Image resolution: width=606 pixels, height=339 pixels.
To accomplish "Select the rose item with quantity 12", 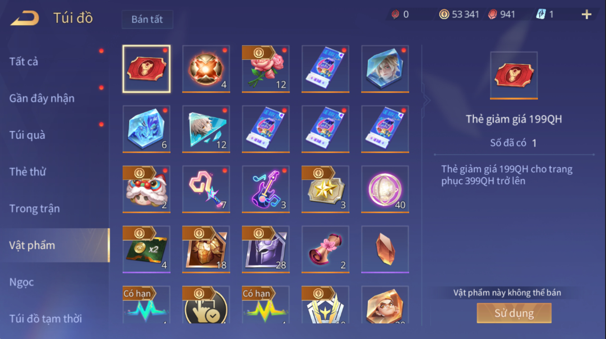I will [x=266, y=69].
